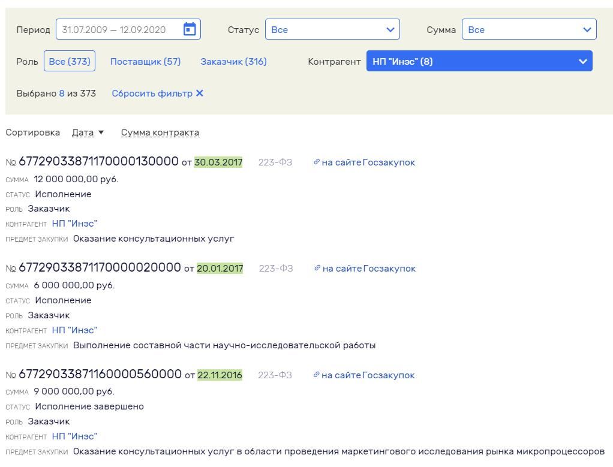This screenshot has width=613, height=467.
Task: Click the 223-ФЗ label of the 20.01.2017 contract
Action: pos(276,269)
